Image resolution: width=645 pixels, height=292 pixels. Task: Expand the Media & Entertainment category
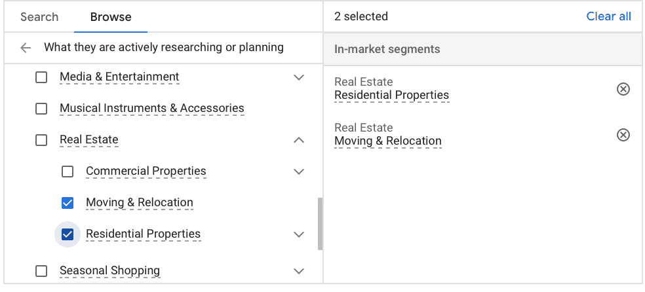coord(299,77)
